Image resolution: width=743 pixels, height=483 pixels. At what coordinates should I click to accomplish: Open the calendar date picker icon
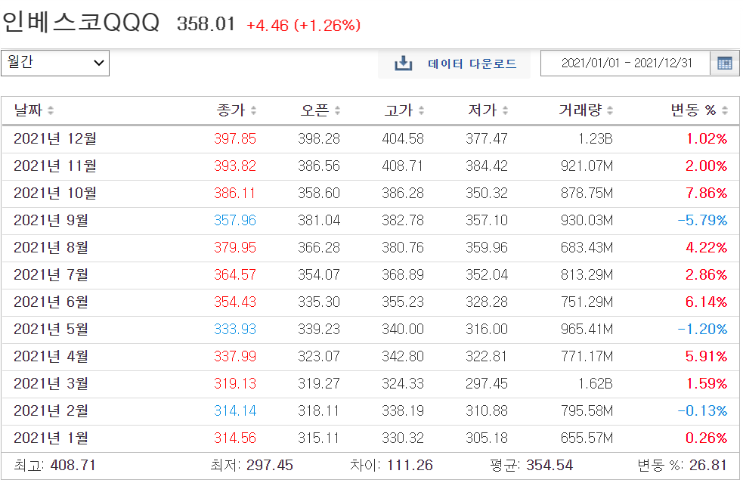click(x=724, y=63)
